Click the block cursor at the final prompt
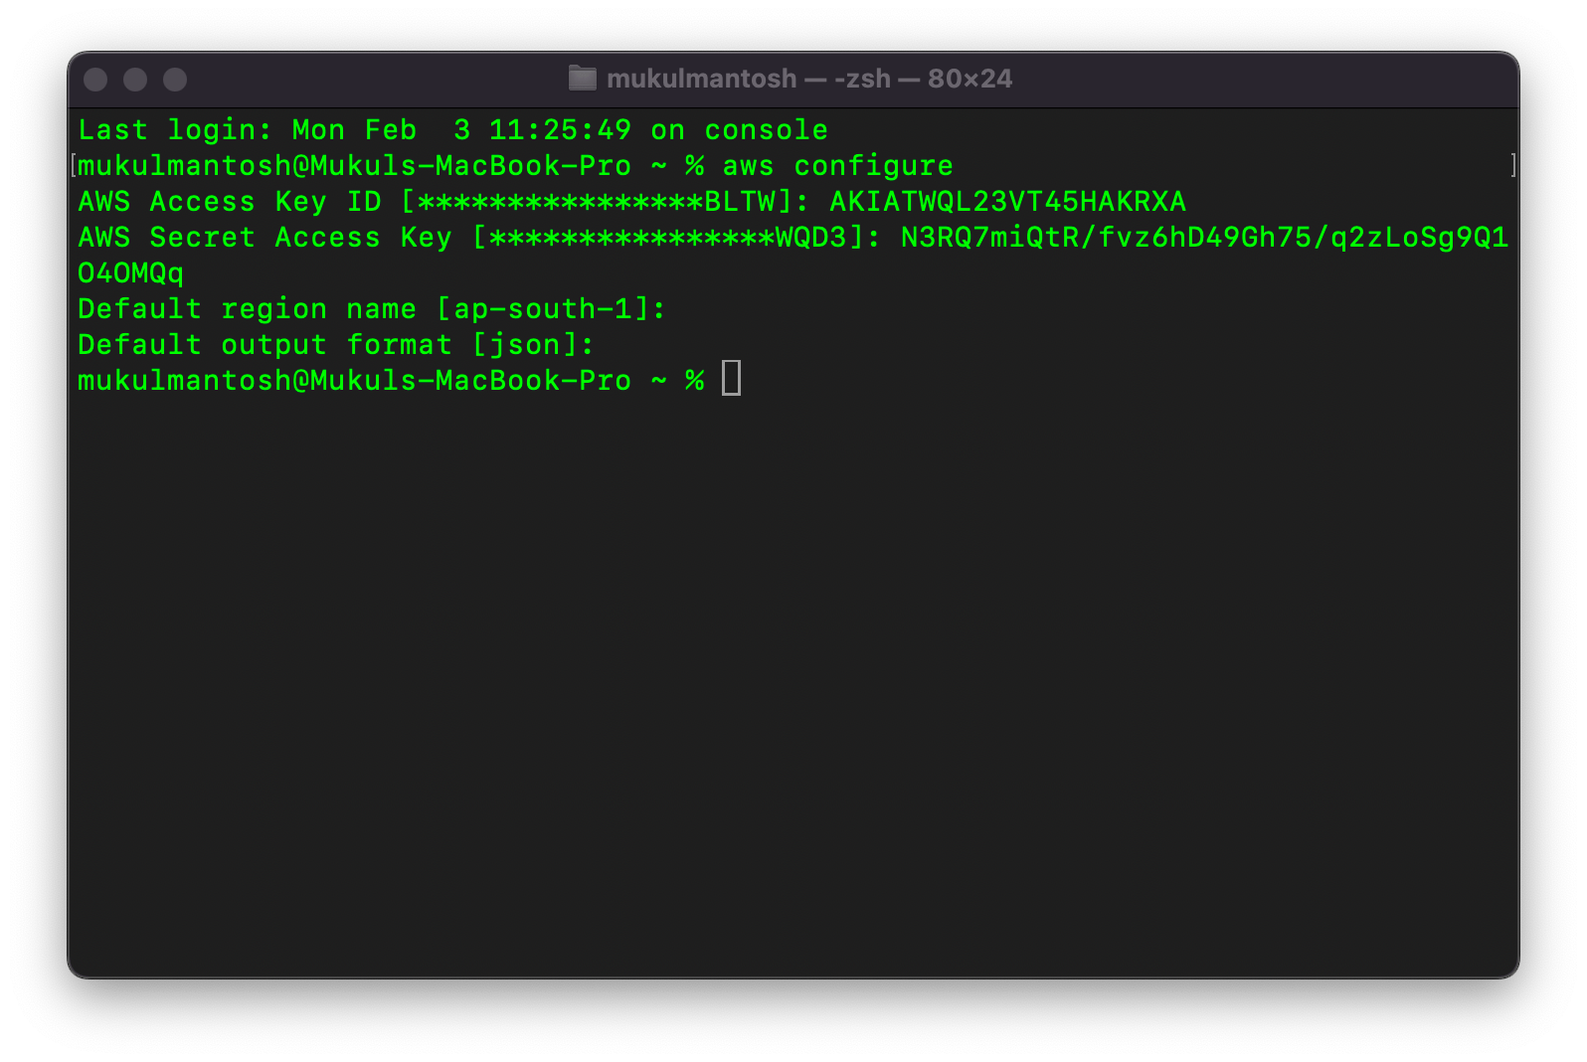 (x=731, y=379)
